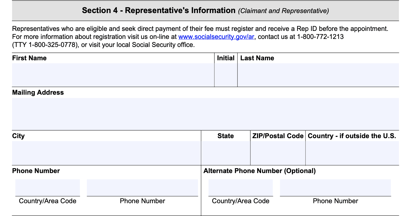Click the 1-800-772-1213 contact number text
This screenshot has height=216, width=411.
tap(320, 37)
